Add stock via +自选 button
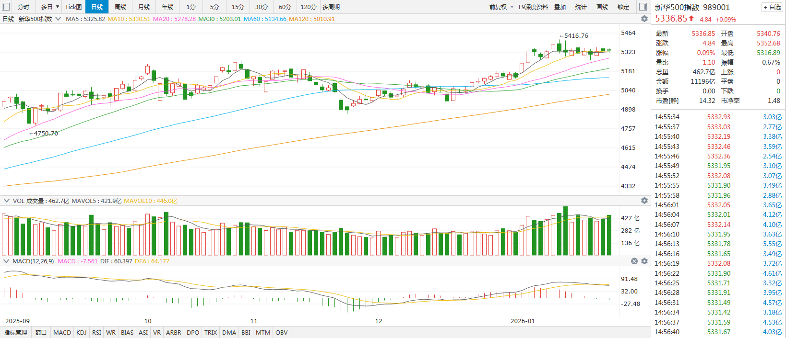The height and width of the screenshot is (338, 786). coord(772,7)
